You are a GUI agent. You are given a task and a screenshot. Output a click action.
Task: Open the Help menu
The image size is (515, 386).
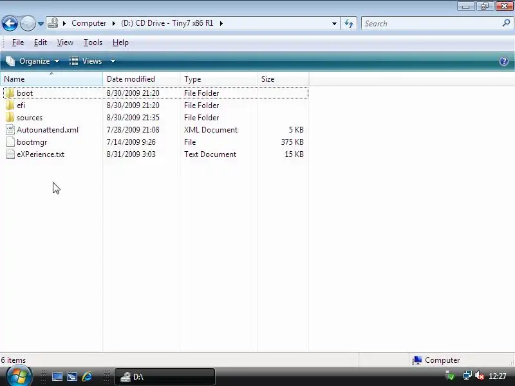click(120, 42)
